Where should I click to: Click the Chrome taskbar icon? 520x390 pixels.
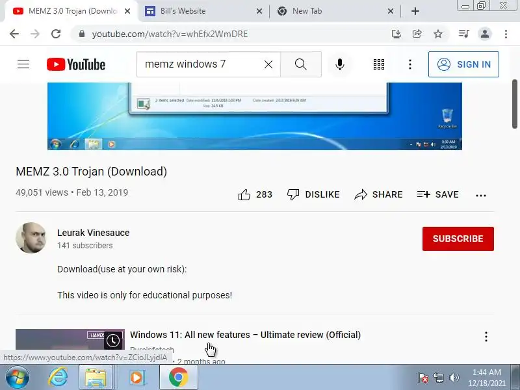tap(178, 377)
